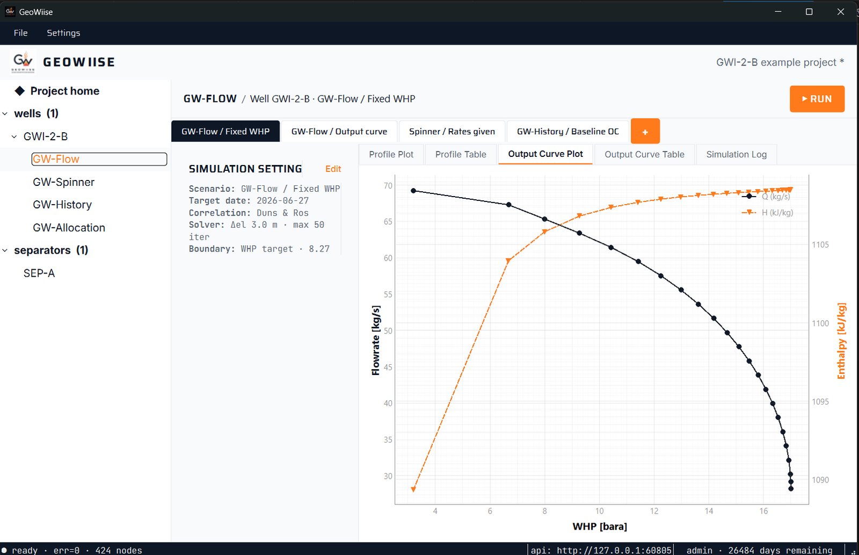Click the api: http://127.0.0.1:60805 status entry
The width and height of the screenshot is (859, 555).
click(x=601, y=550)
